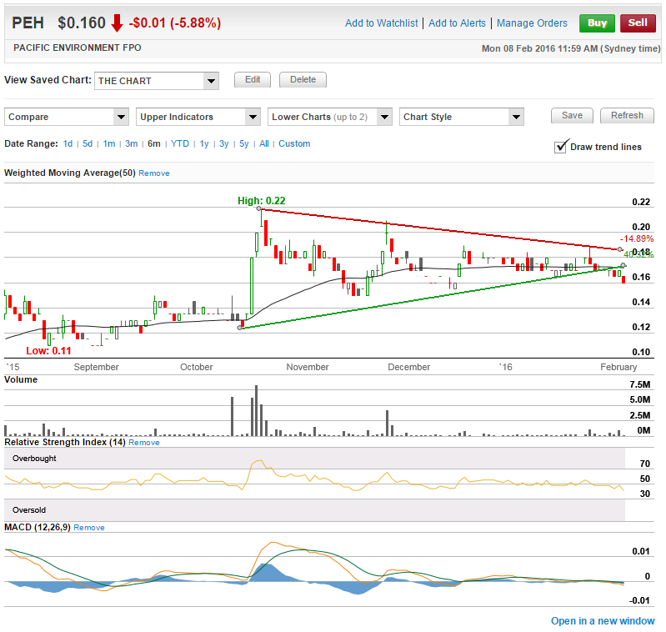Screen dimensions: 666x632
Task: Remove the MACD chart
Action: click(88, 528)
